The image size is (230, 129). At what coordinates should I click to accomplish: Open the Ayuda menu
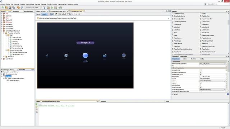coord(75,4)
